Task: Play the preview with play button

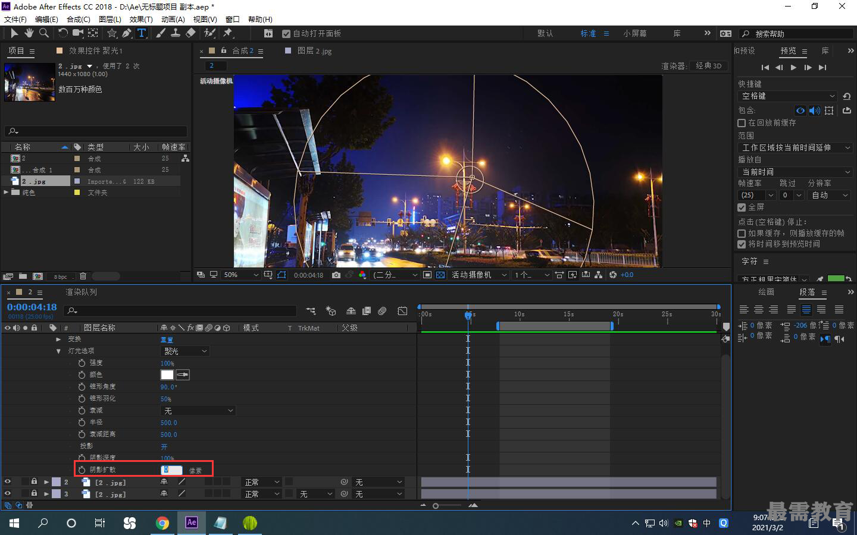Action: point(793,67)
